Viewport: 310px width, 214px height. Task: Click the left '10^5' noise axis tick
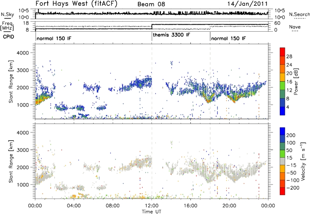click(24, 10)
